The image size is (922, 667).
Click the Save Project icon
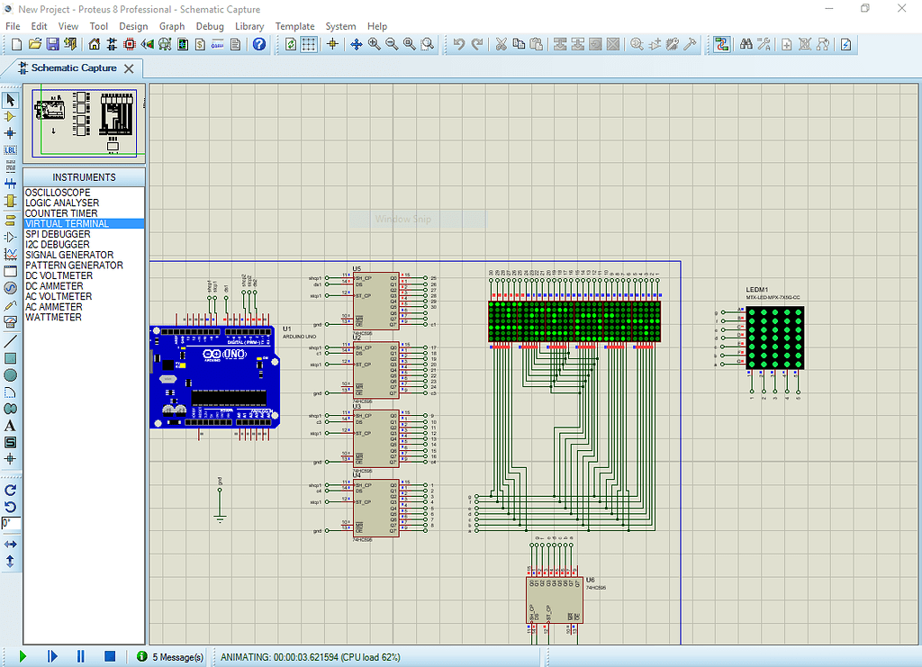(x=52, y=44)
